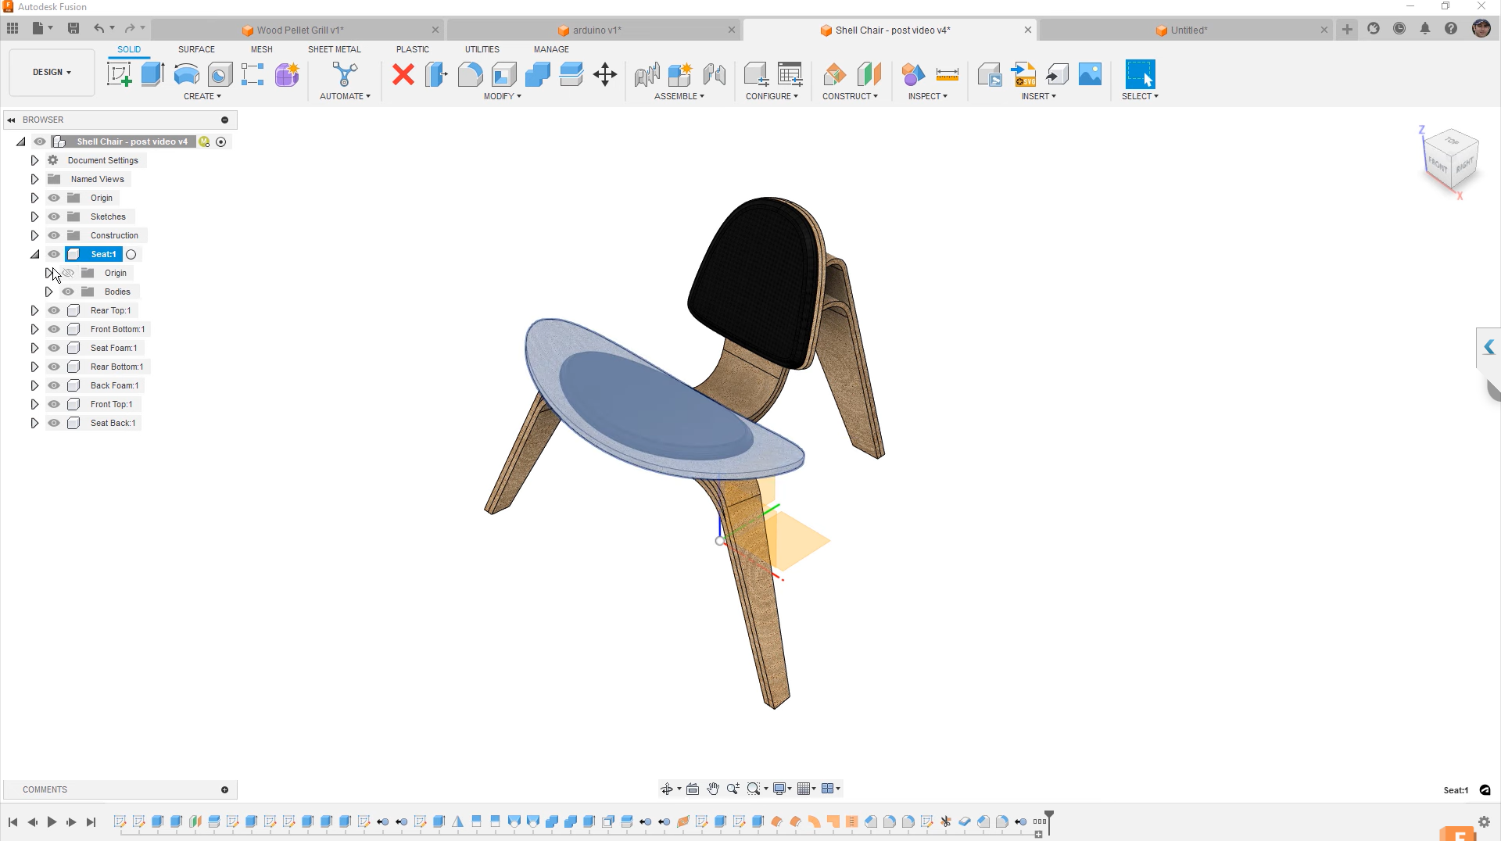This screenshot has height=841, width=1501.
Task: Click the Insert Canvas image icon
Action: [x=1090, y=74]
